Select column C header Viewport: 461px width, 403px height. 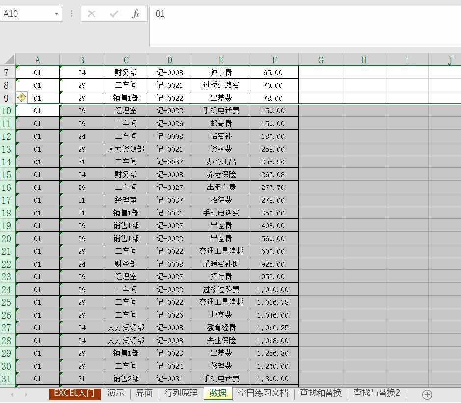click(x=126, y=60)
